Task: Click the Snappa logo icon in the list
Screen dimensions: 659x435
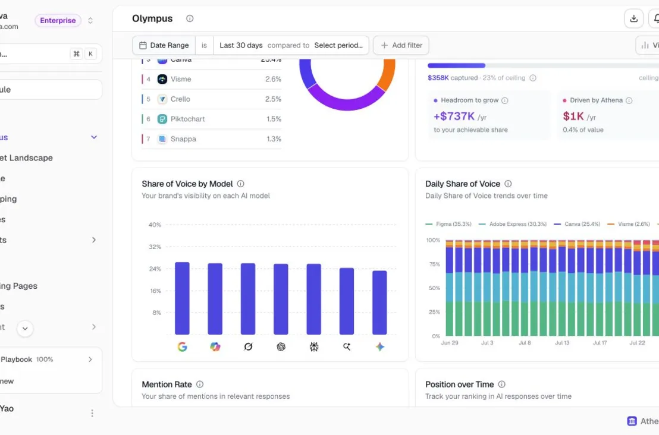Action: 162,139
